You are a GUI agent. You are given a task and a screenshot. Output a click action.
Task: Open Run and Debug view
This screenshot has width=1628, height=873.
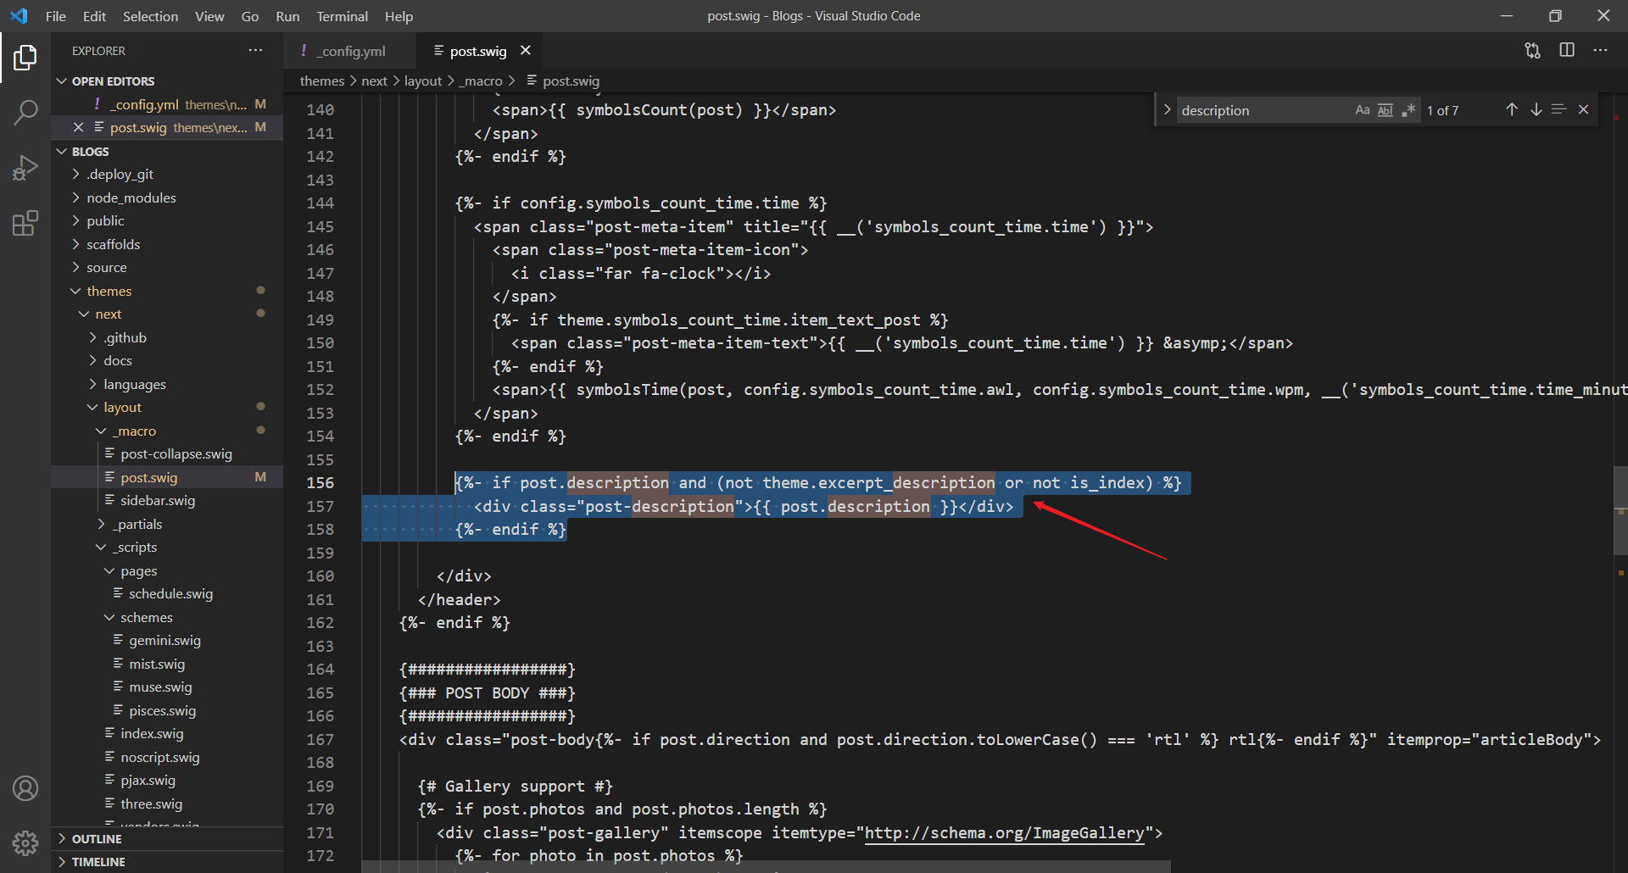click(x=25, y=168)
